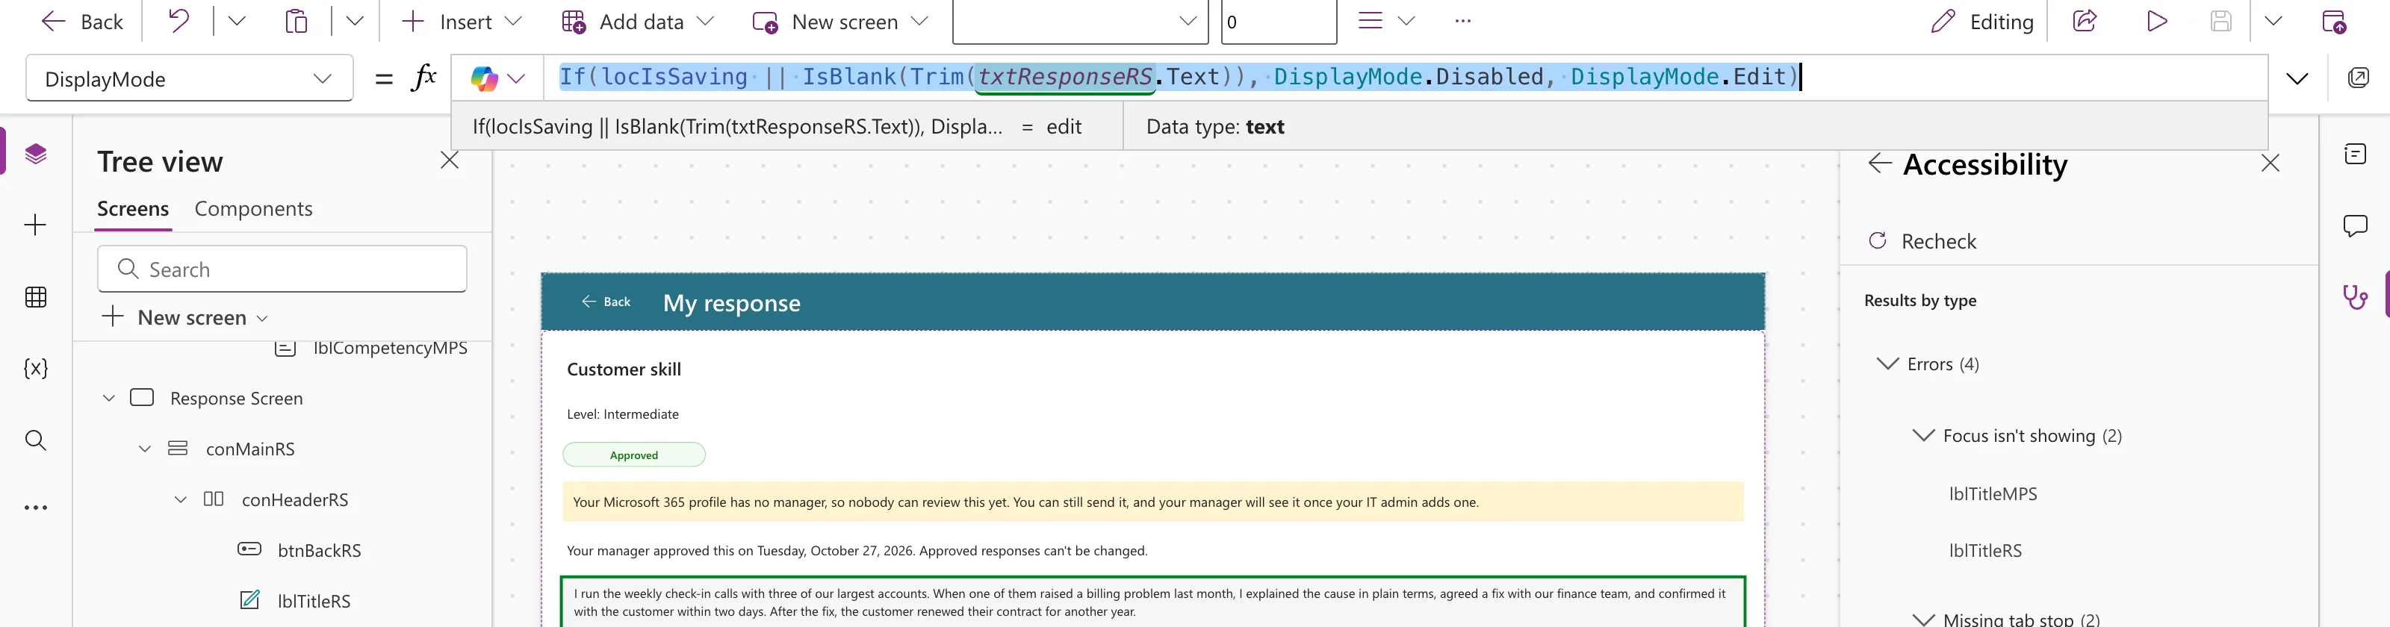
Task: Click the Save disk icon
Action: pyautogui.click(x=2220, y=20)
